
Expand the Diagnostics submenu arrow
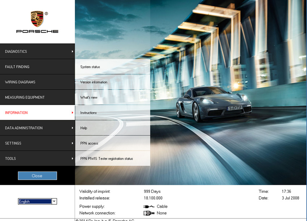pos(73,52)
